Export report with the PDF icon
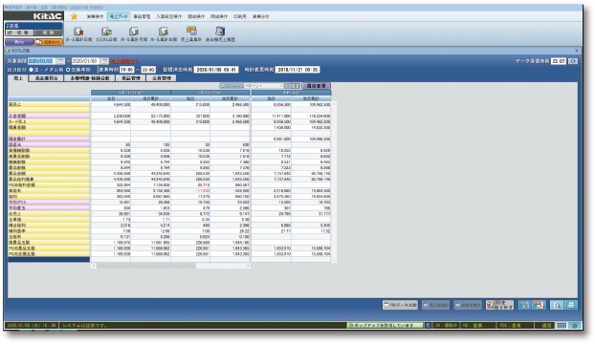595x344 pixels. (539, 305)
